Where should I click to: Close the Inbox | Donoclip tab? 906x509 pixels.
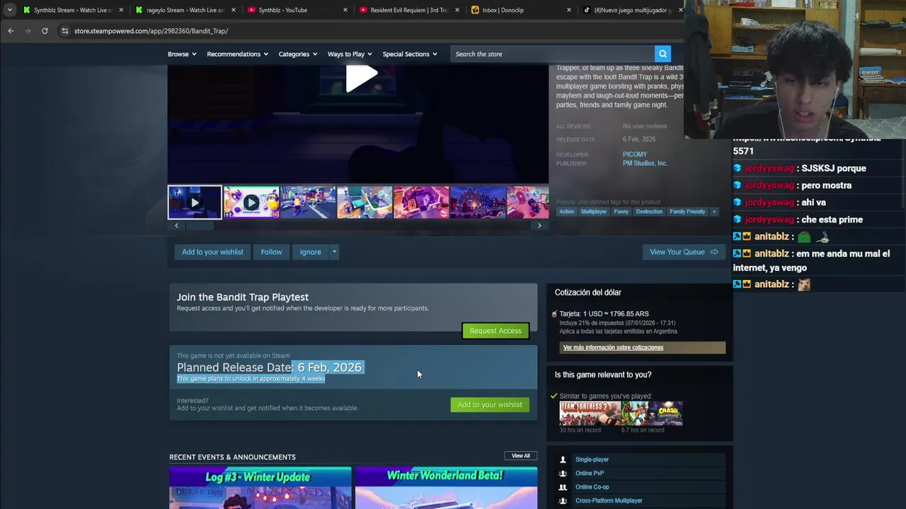click(x=569, y=10)
